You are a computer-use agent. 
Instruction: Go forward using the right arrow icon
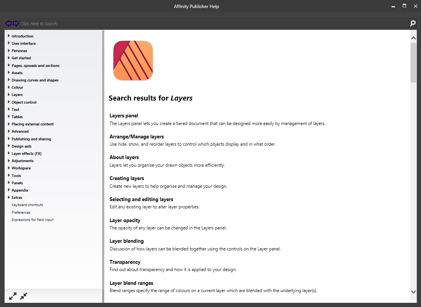[x=16, y=23]
